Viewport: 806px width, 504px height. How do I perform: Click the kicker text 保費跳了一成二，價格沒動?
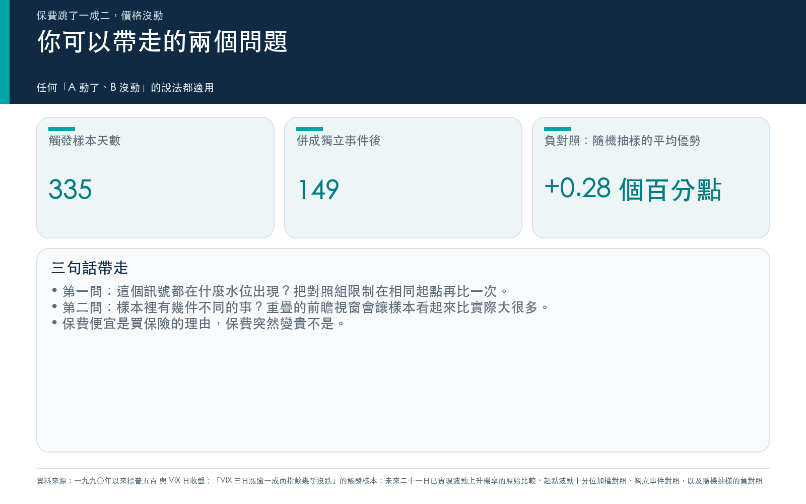tap(100, 16)
